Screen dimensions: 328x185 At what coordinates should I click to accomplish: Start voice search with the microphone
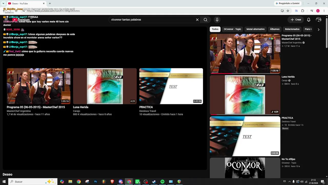click(217, 20)
